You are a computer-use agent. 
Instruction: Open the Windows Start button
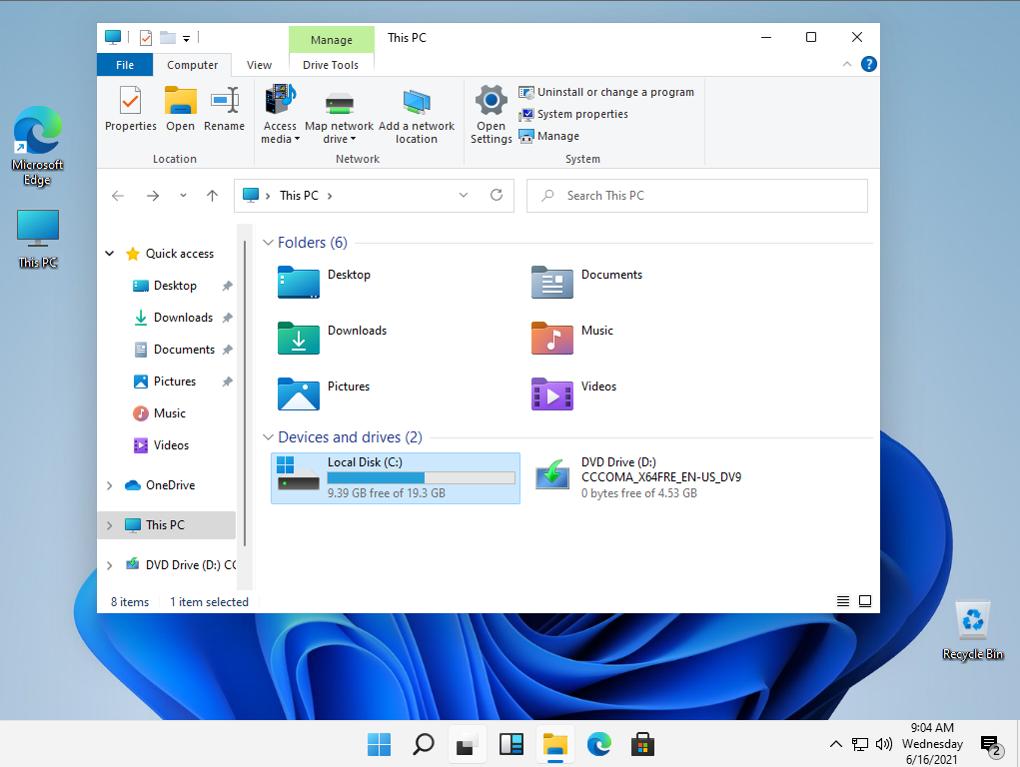(380, 744)
